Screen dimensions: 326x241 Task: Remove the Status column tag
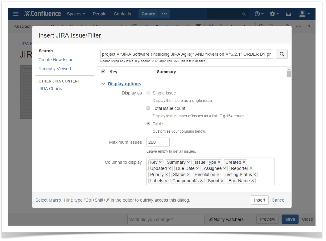click(x=188, y=175)
